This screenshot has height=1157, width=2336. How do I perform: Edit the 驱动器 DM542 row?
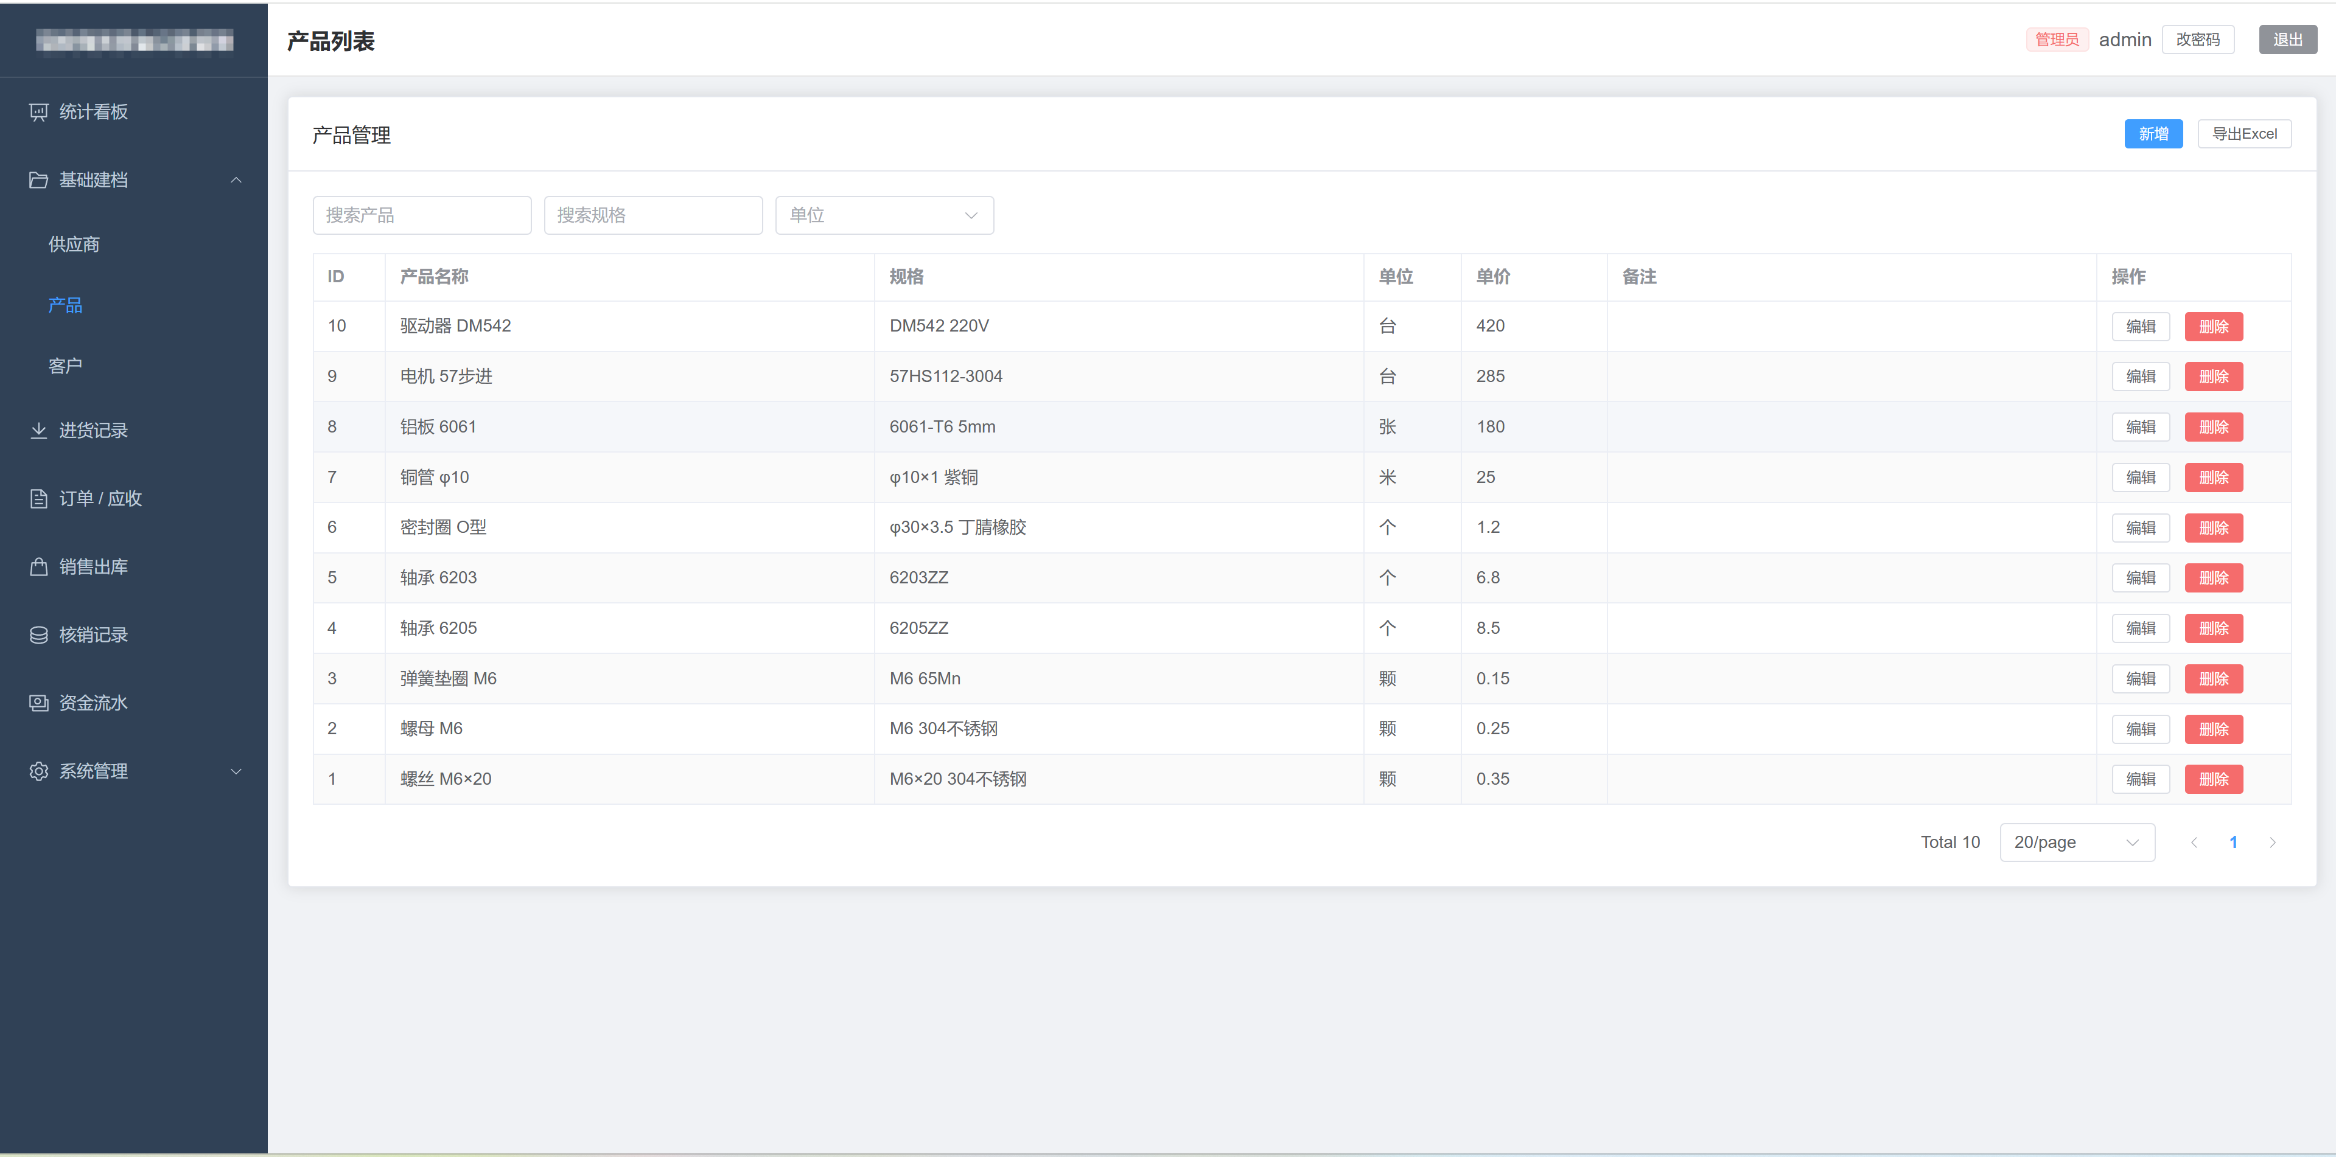[2140, 326]
